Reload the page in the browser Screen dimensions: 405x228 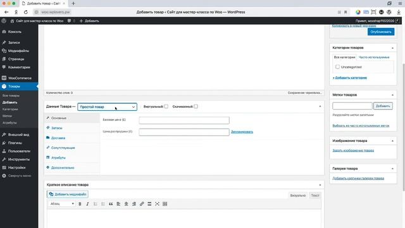coord(26,12)
